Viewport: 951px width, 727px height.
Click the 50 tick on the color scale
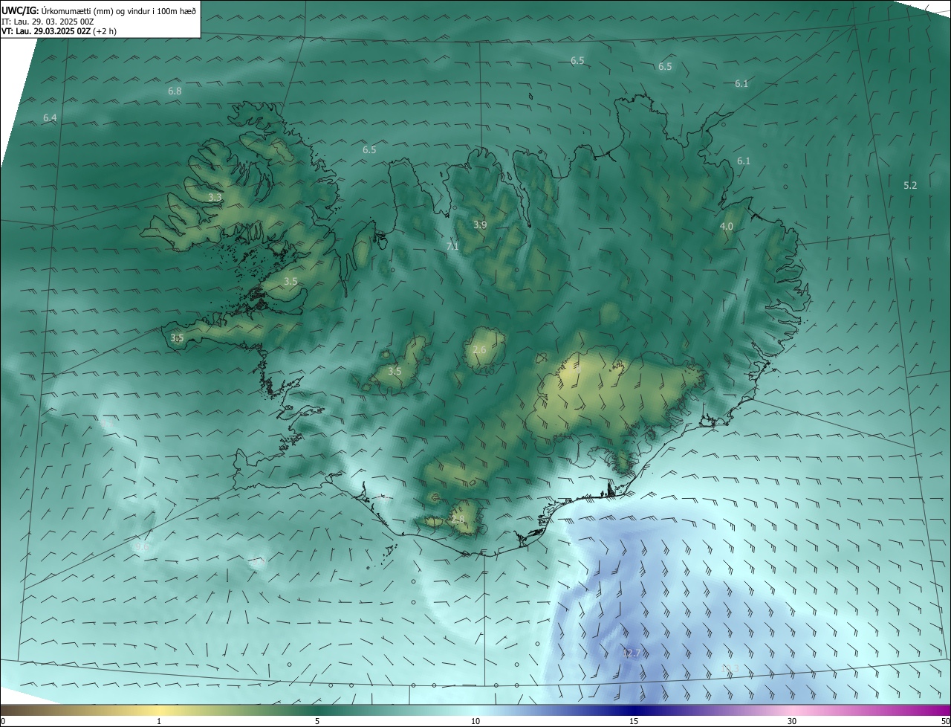[x=944, y=721]
